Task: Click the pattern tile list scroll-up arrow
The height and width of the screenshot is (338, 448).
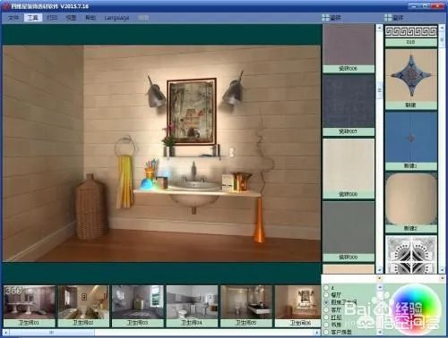Action: click(443, 28)
